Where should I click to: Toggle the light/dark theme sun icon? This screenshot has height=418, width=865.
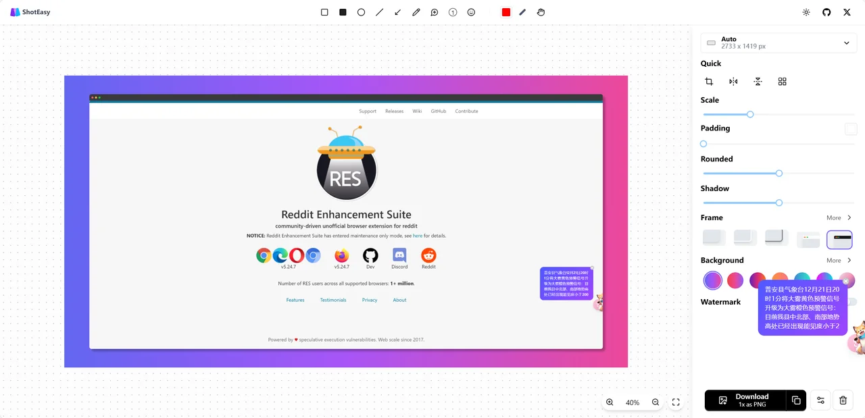806,12
